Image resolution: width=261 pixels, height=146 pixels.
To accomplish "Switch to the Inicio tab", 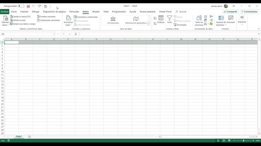I will pos(14,12).
